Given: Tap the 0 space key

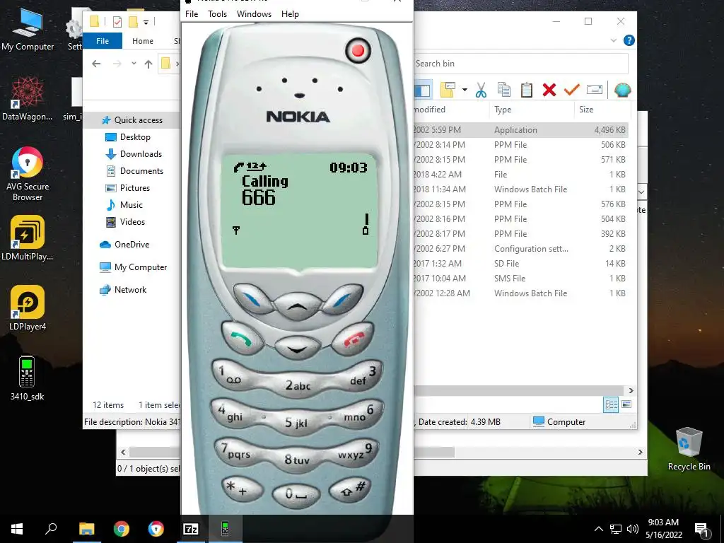Looking at the screenshot, I should click(x=296, y=494).
